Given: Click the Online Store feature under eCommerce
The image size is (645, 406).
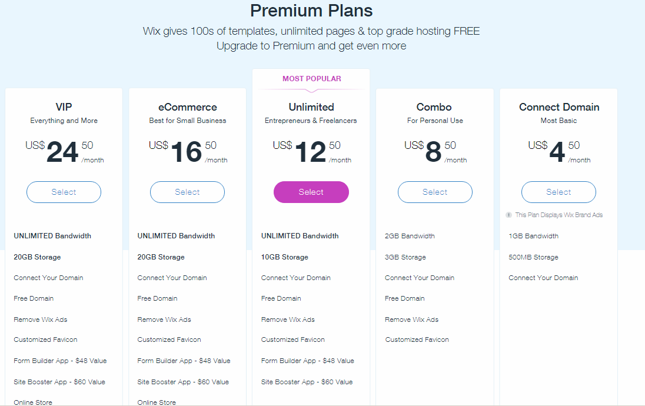Looking at the screenshot, I should (157, 402).
